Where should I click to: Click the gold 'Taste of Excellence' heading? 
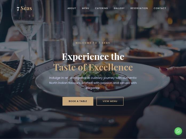coord(93,67)
